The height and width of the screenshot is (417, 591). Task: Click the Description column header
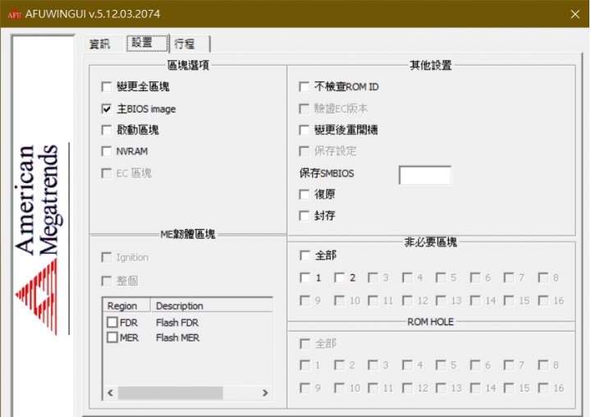(212, 306)
